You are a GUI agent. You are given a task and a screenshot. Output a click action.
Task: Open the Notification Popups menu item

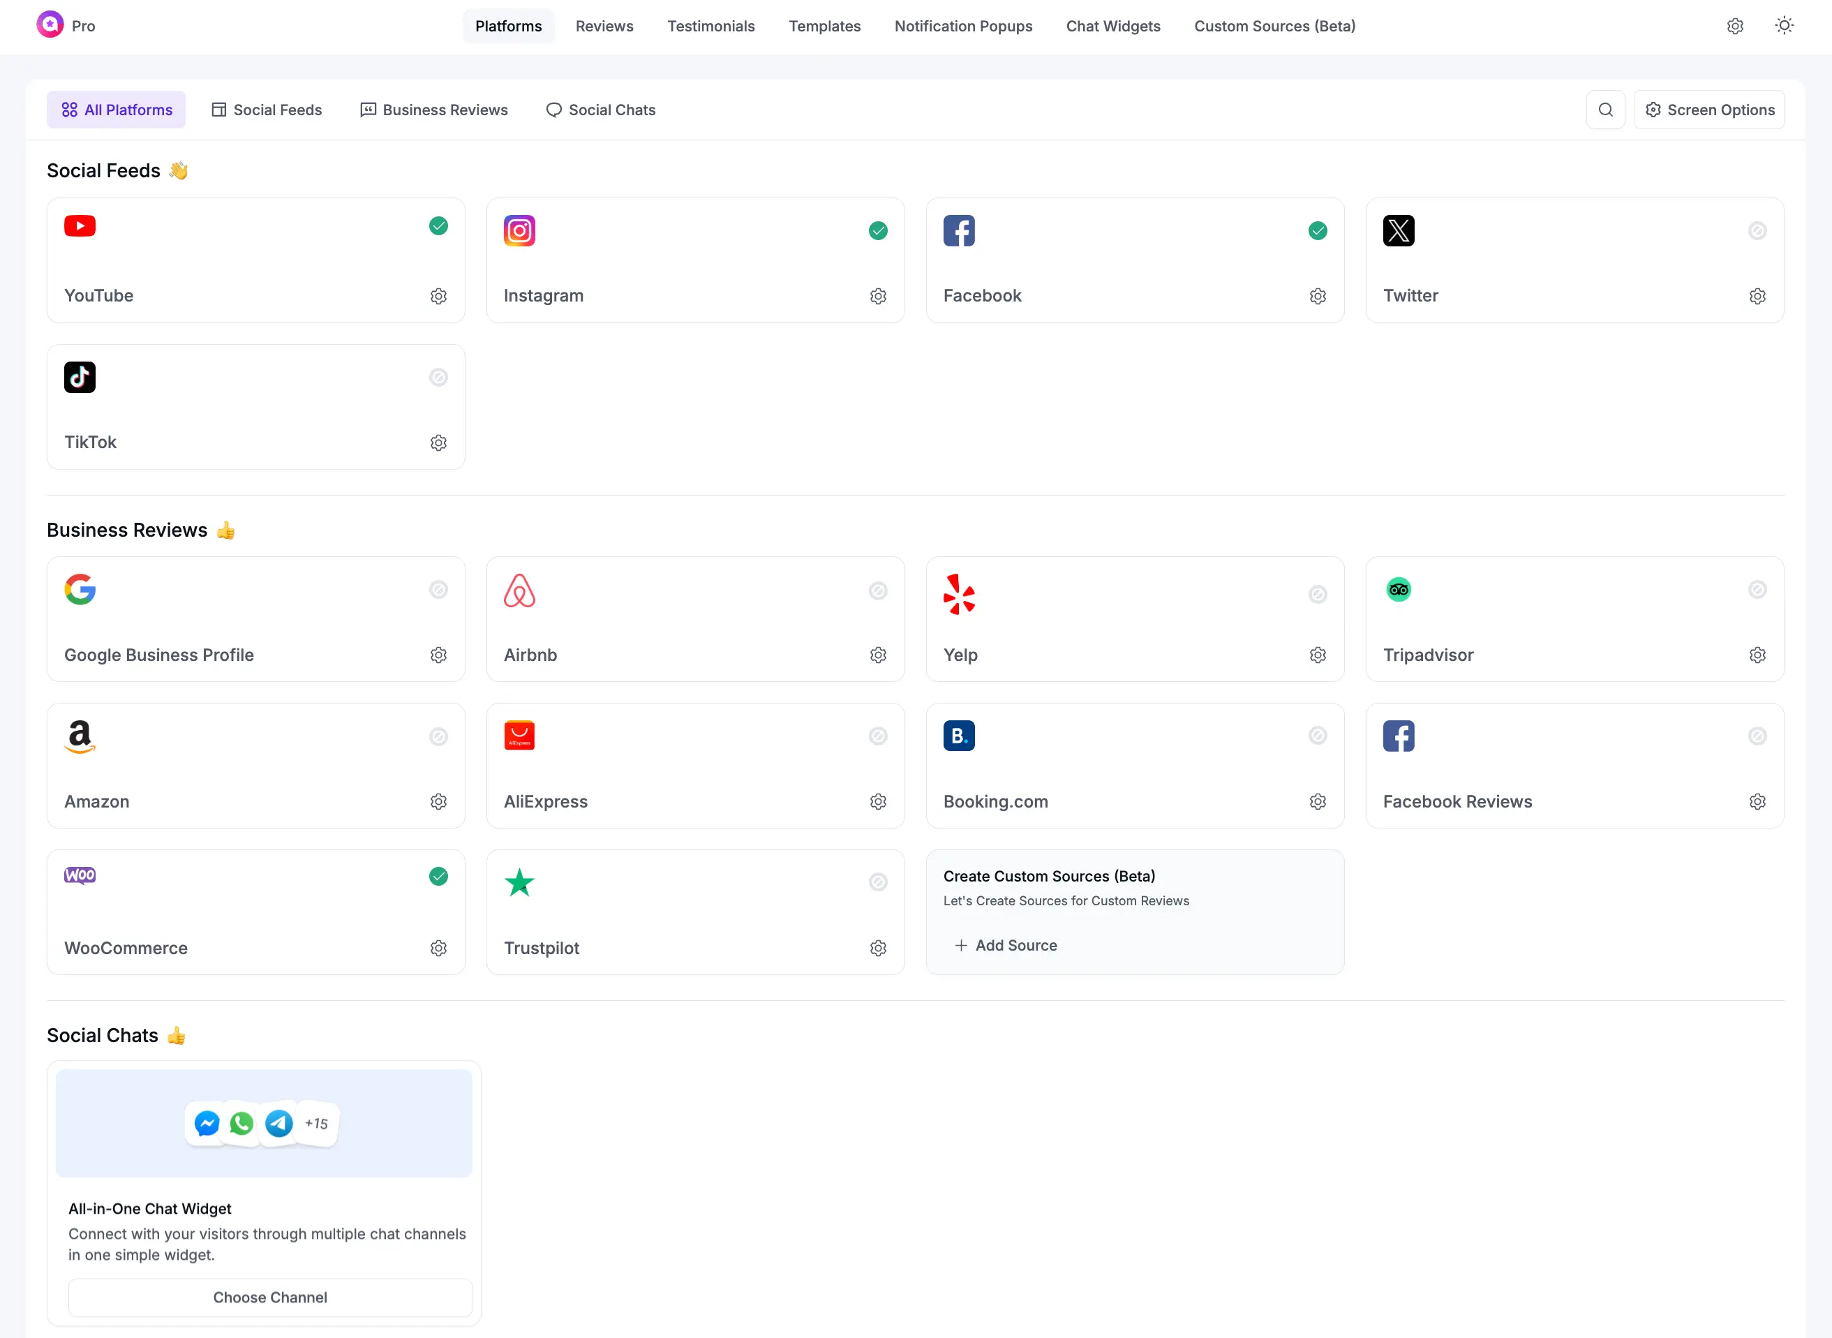tap(963, 26)
